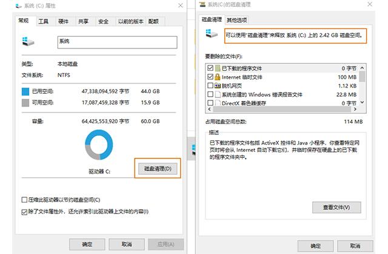Open the 以前的版本 tab
The width and height of the screenshot is (388, 254).
coord(131,22)
